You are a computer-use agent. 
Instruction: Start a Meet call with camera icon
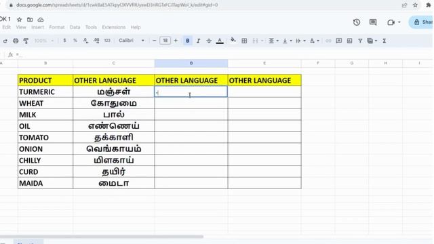point(391,22)
